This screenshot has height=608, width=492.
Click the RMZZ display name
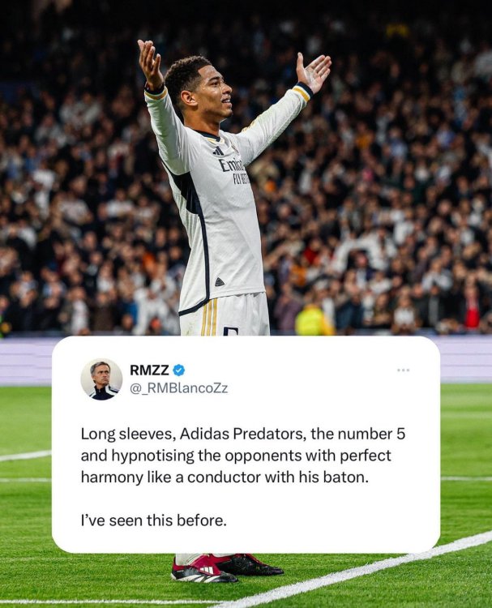(x=149, y=370)
